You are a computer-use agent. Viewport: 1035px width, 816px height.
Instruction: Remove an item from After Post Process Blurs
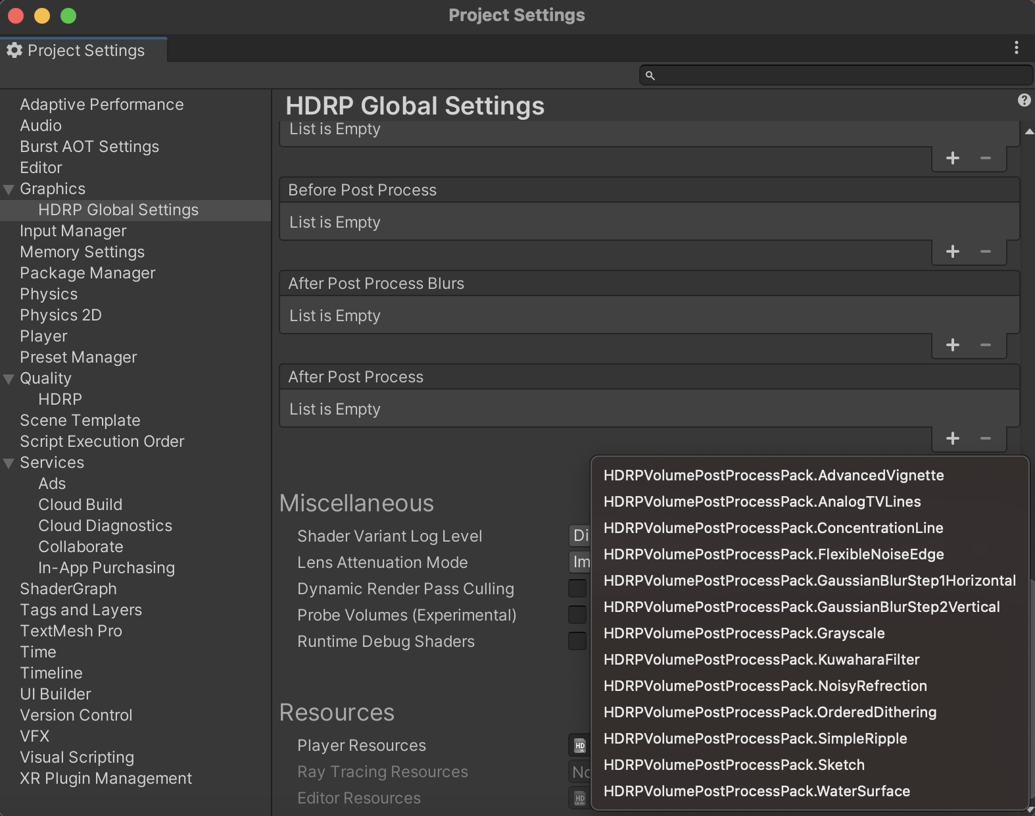pyautogui.click(x=985, y=345)
